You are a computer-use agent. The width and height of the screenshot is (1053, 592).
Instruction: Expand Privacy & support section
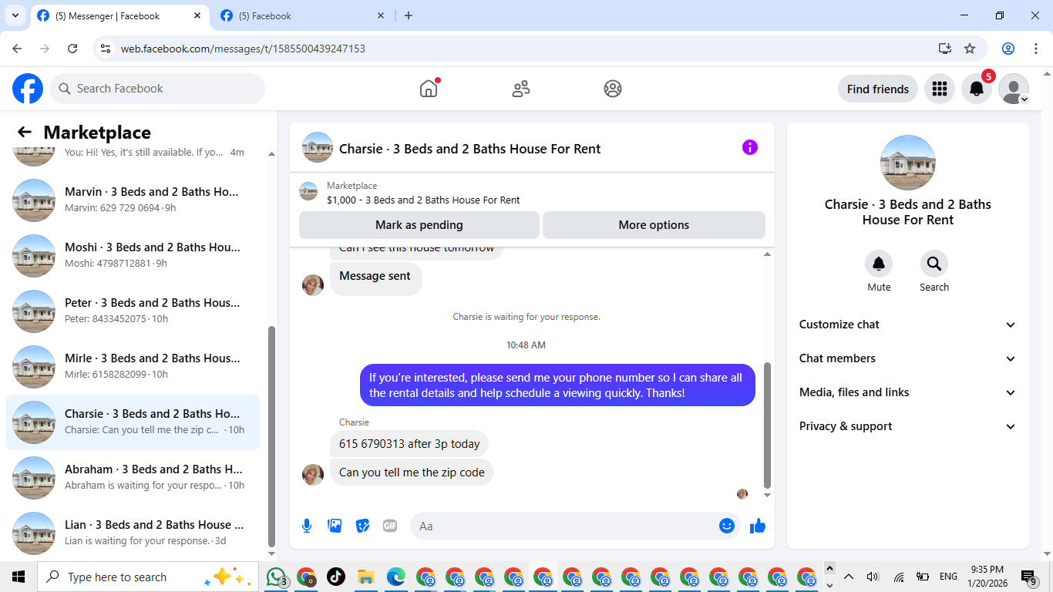coord(908,426)
